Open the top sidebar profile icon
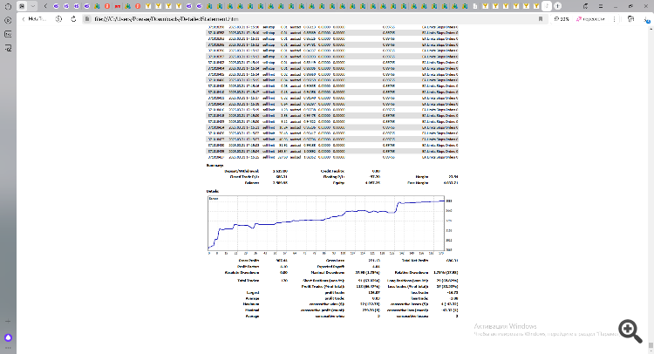 (x=8, y=7)
